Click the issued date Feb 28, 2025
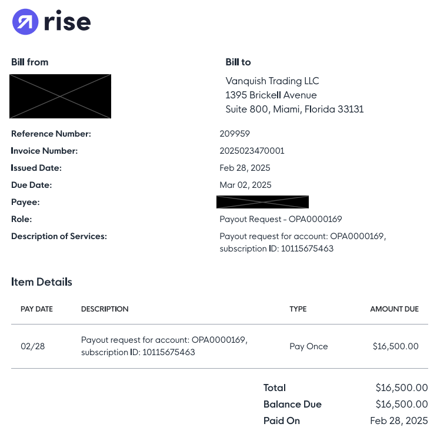The width and height of the screenshot is (437, 437). point(245,168)
